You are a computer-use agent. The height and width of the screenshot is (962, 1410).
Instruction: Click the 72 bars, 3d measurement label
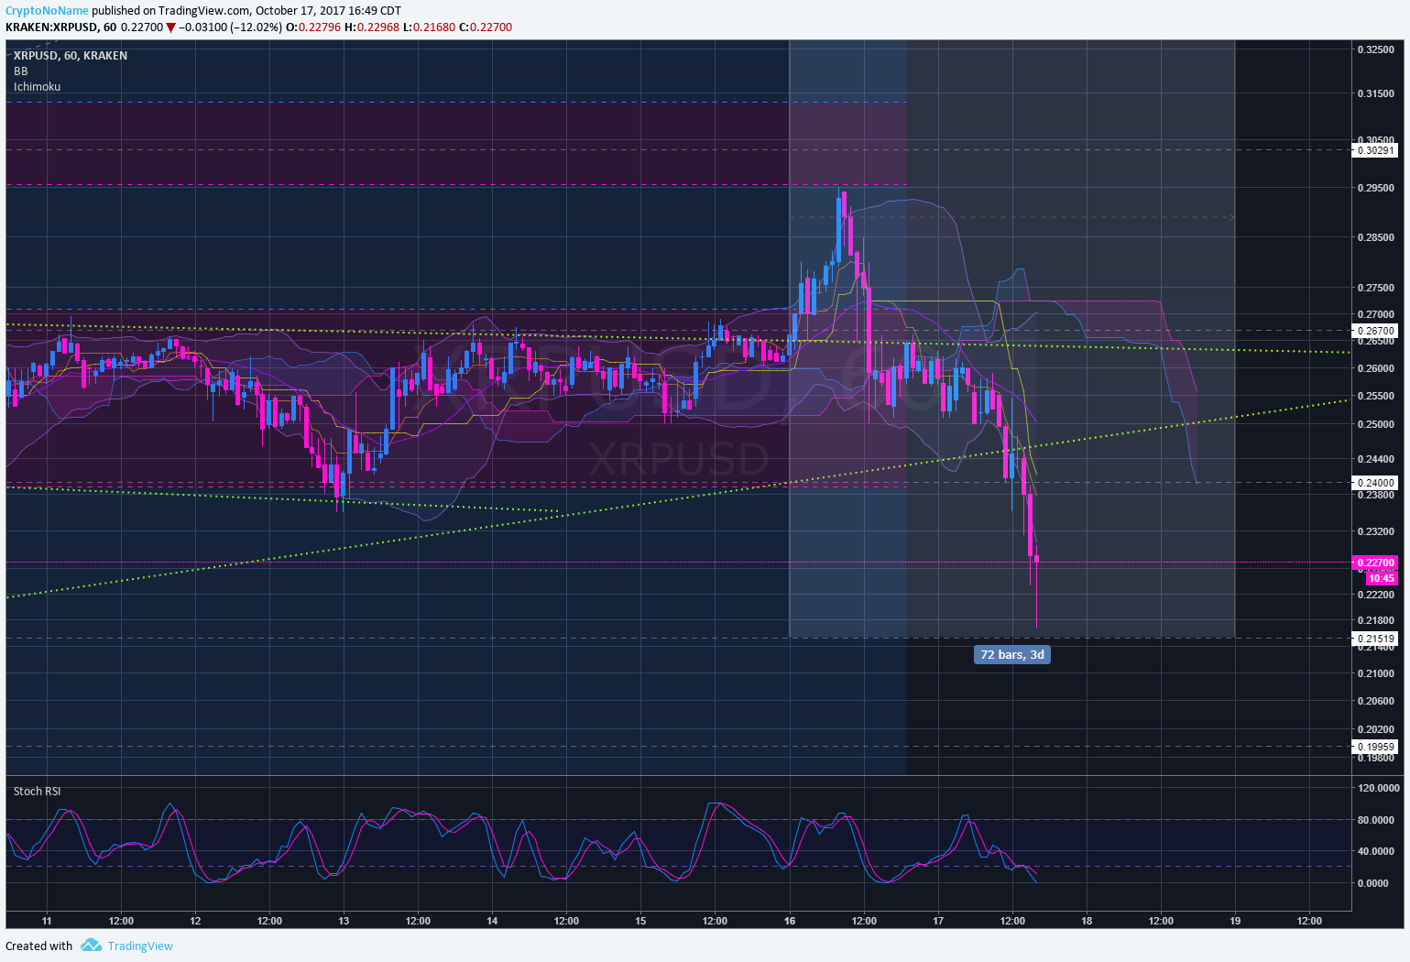pos(1012,654)
